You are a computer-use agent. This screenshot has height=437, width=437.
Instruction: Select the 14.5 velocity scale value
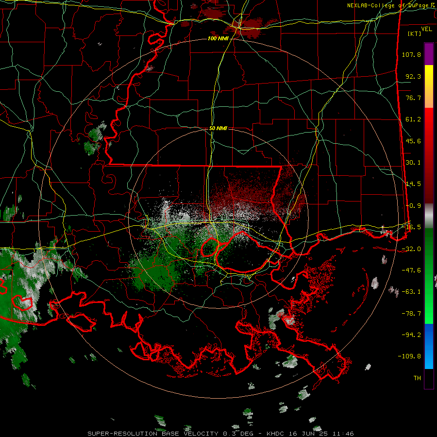tap(413, 184)
